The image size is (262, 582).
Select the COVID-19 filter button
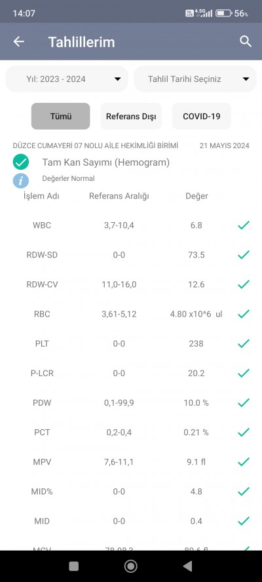(x=202, y=116)
